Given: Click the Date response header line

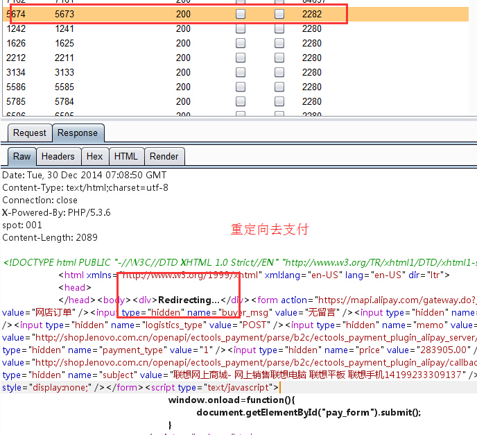Looking at the screenshot, I should (x=85, y=175).
